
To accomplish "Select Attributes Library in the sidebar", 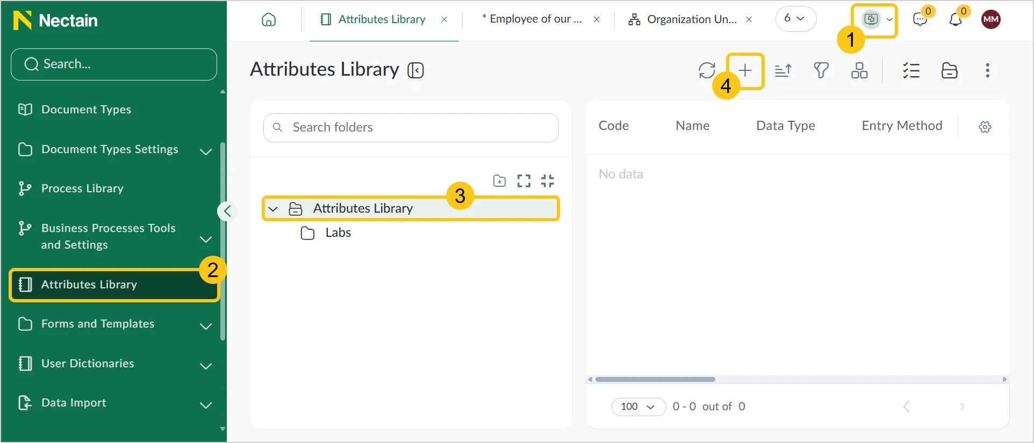I will click(114, 285).
